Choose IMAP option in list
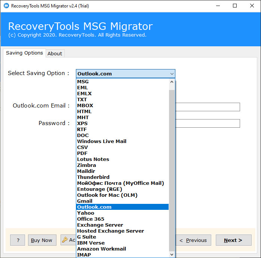 [x=84, y=255]
